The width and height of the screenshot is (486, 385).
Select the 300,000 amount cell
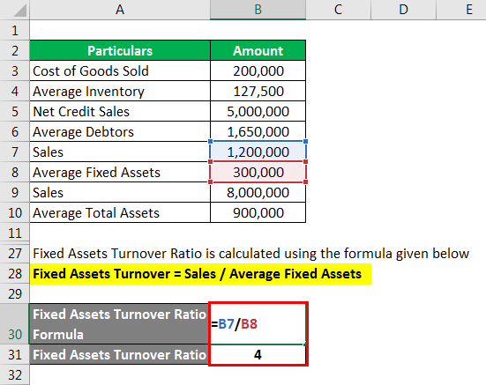pos(258,172)
